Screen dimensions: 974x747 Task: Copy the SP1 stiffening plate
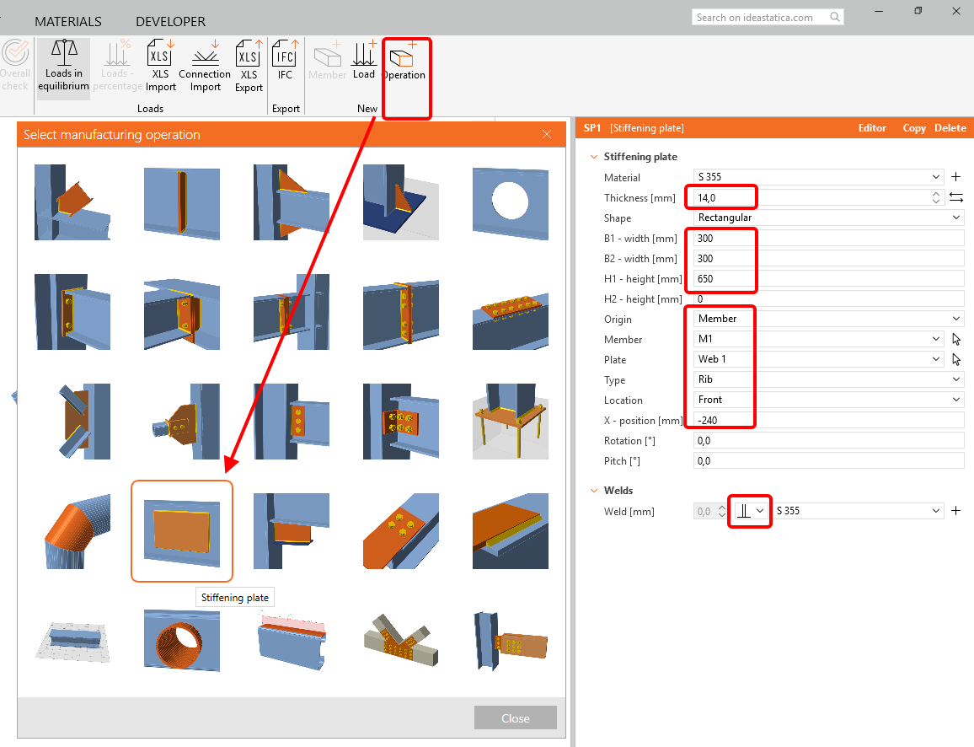pyautogui.click(x=913, y=128)
